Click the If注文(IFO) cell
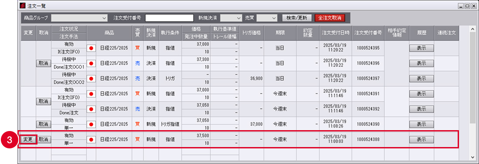Viewport: 479px width, 164px height. point(69,52)
